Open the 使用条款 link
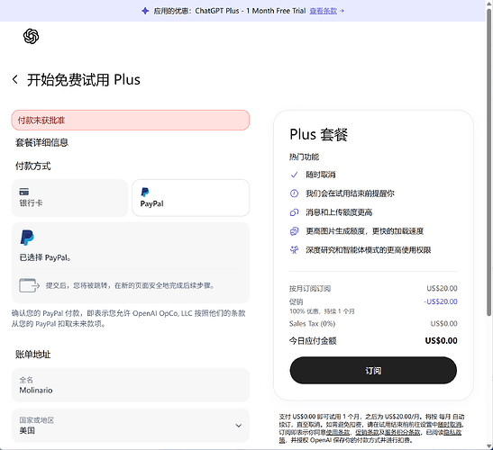Viewport: 493px width, 450px height. (x=338, y=432)
